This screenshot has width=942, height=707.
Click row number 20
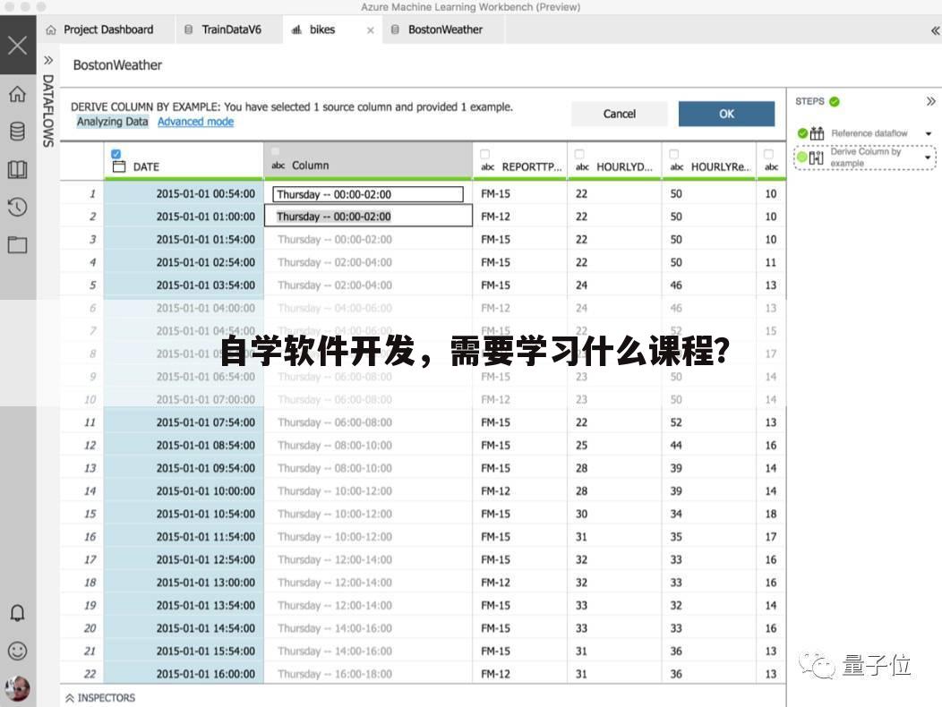coord(90,627)
